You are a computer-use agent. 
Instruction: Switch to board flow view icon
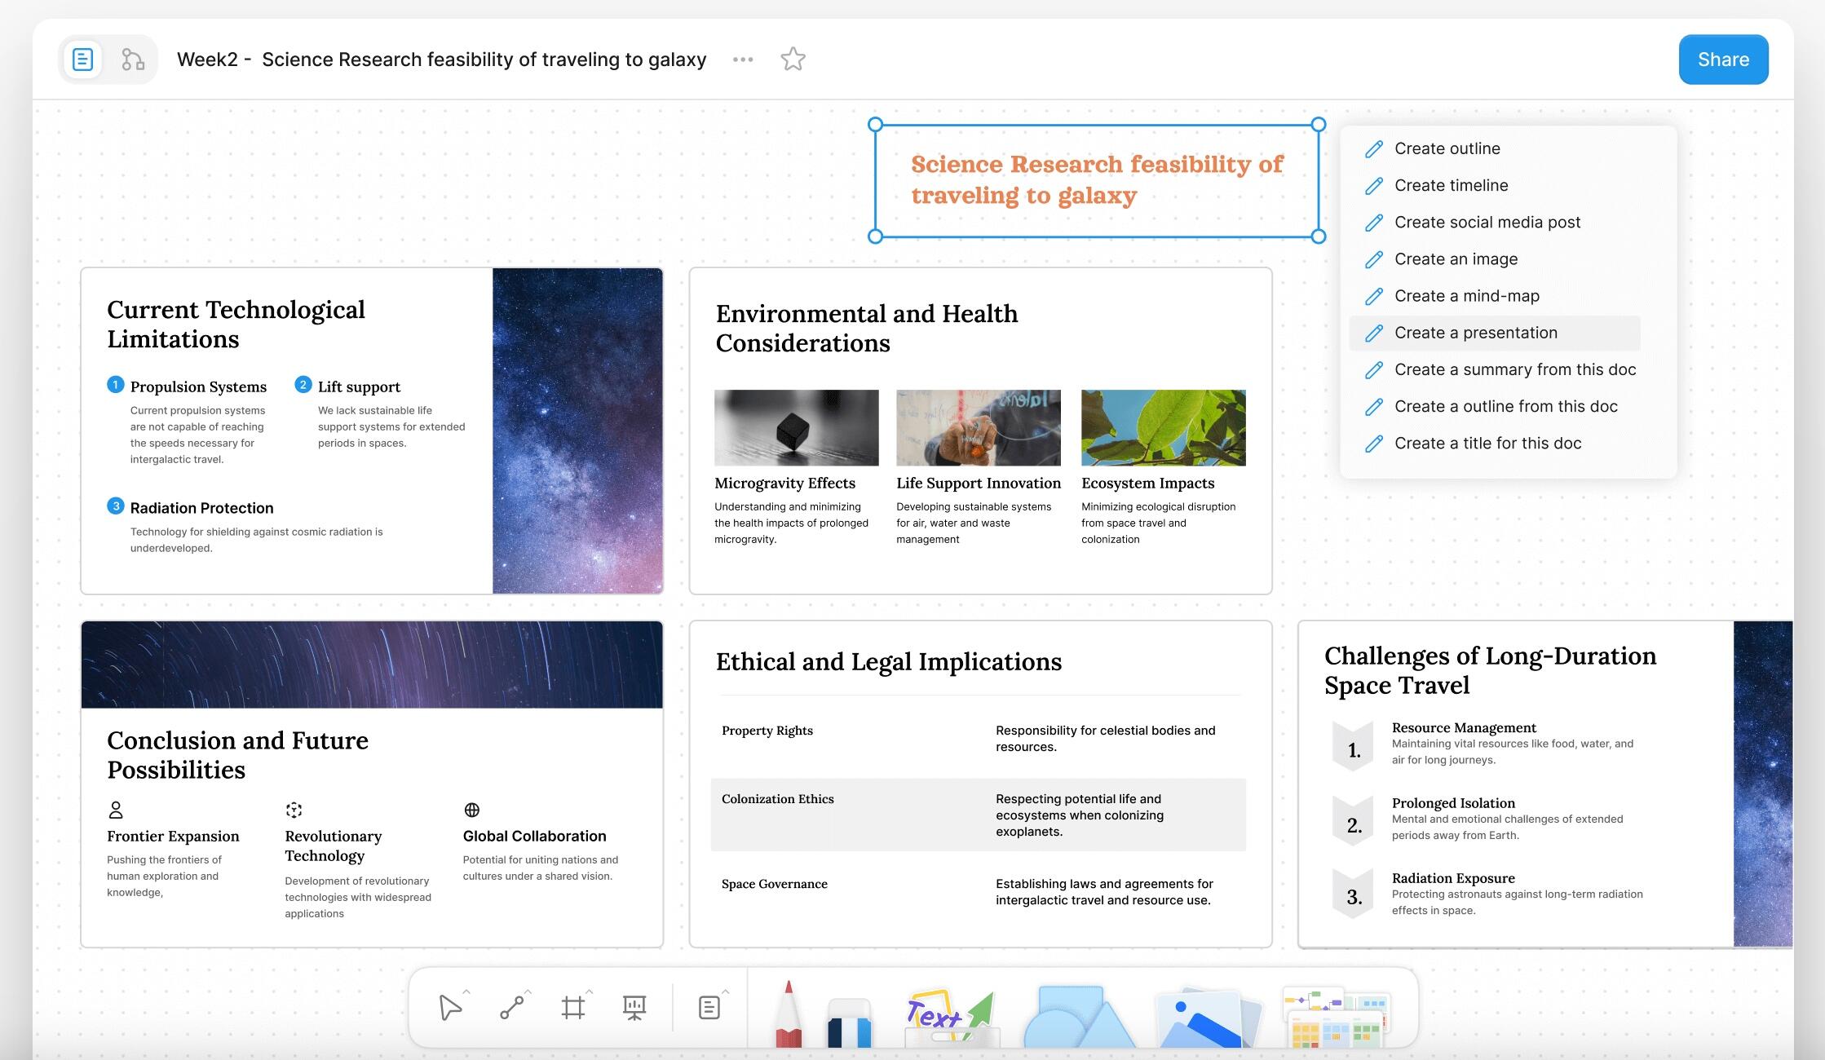click(x=133, y=60)
